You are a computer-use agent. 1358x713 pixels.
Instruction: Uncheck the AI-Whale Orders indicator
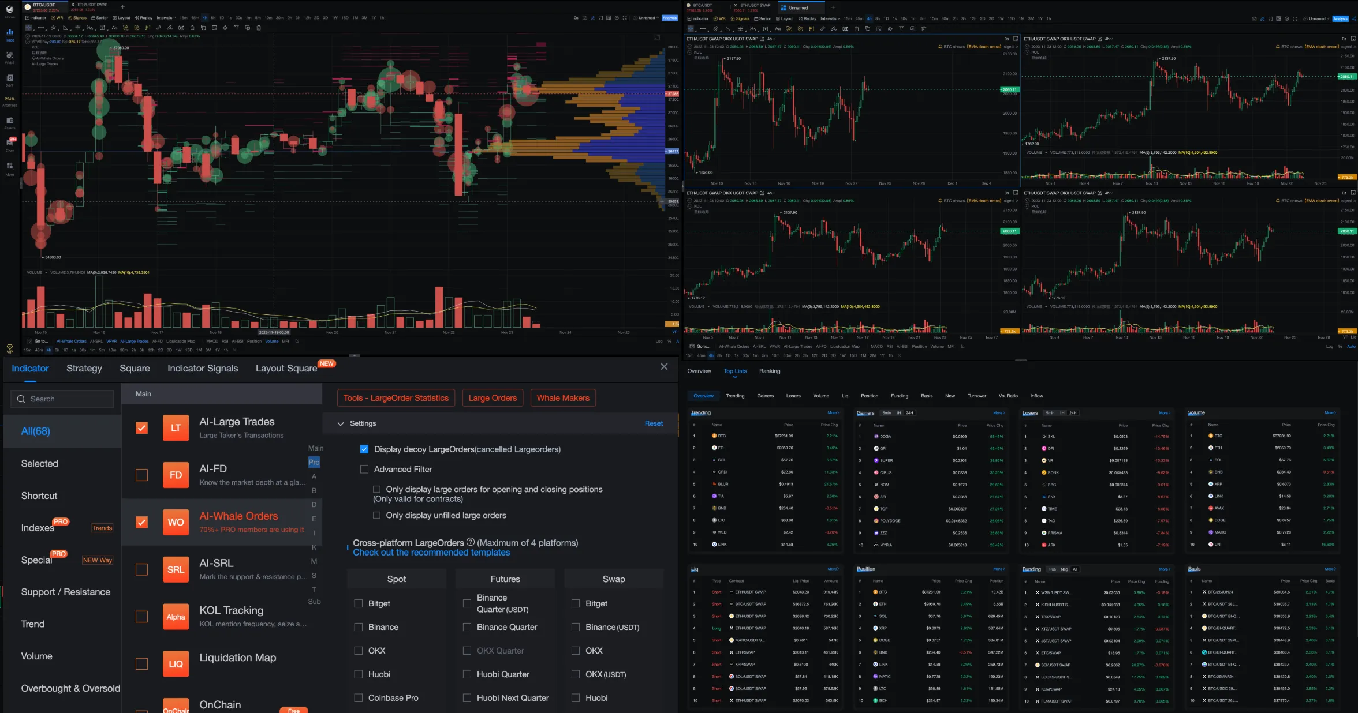click(141, 521)
